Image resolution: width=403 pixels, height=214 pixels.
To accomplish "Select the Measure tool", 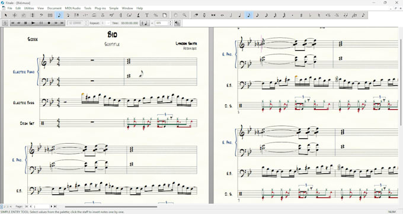I will click(x=50, y=15).
